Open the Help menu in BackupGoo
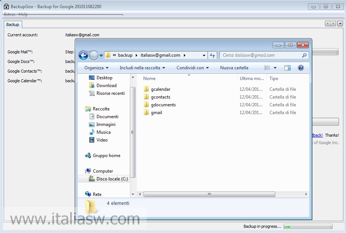 point(23,14)
